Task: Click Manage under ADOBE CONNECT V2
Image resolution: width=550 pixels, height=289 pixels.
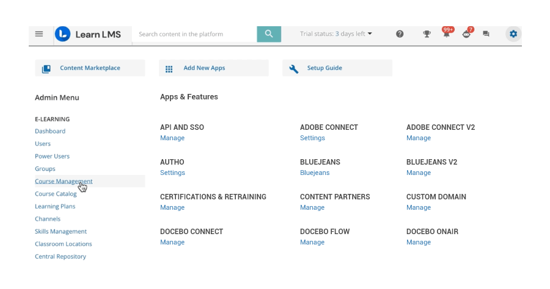Action: [x=419, y=138]
